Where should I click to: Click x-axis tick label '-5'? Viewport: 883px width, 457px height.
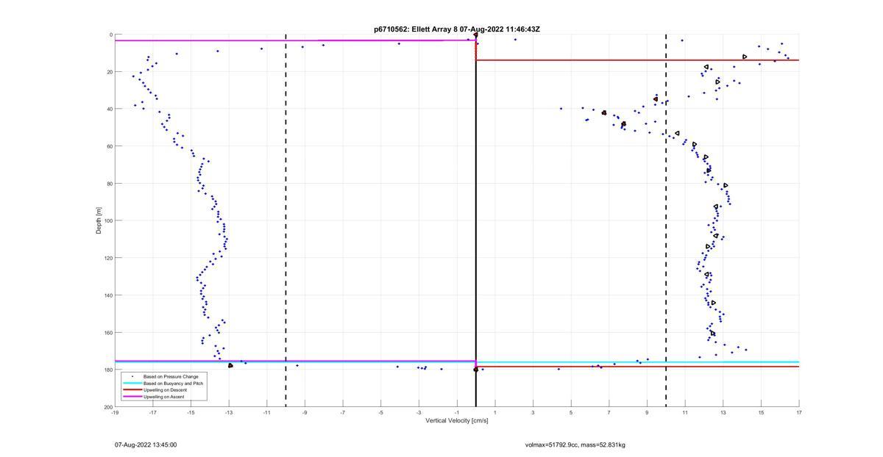coord(381,412)
